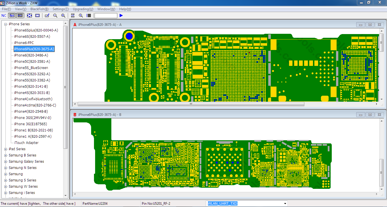Minimize the board B sub-window
The image size is (387, 207).
pos(361,115)
